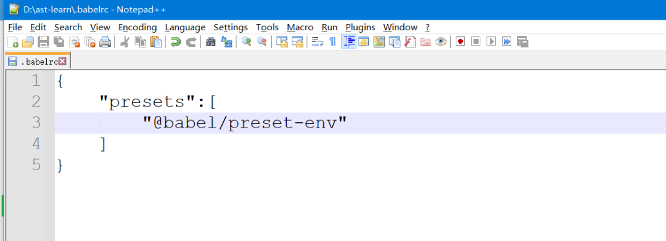The image size is (666, 241).
Task: Open the Function List icon
Action: point(410,41)
